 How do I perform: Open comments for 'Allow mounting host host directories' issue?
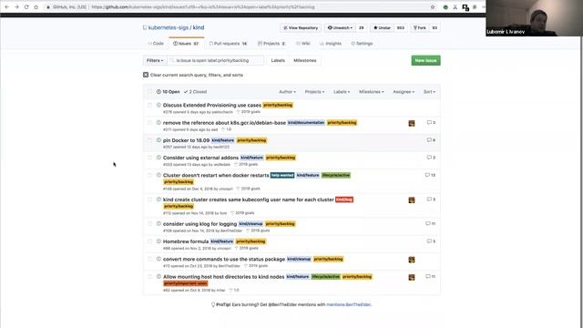pyautogui.click(x=430, y=277)
